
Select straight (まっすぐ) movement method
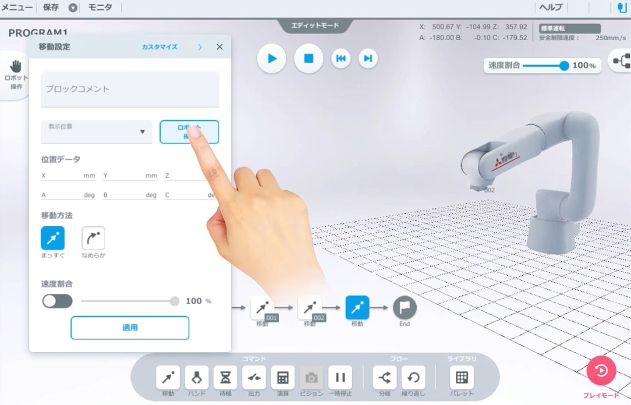pyautogui.click(x=53, y=238)
